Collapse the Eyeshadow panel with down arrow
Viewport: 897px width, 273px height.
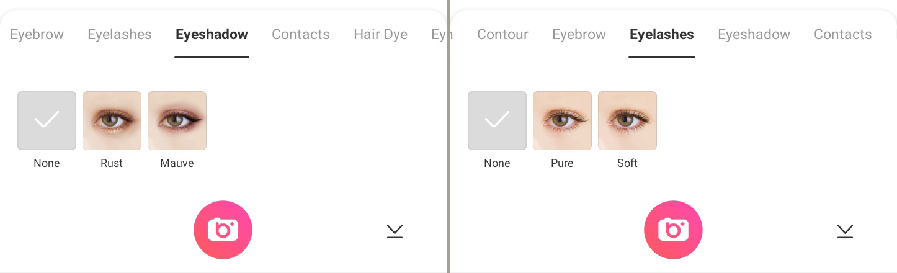click(x=395, y=231)
